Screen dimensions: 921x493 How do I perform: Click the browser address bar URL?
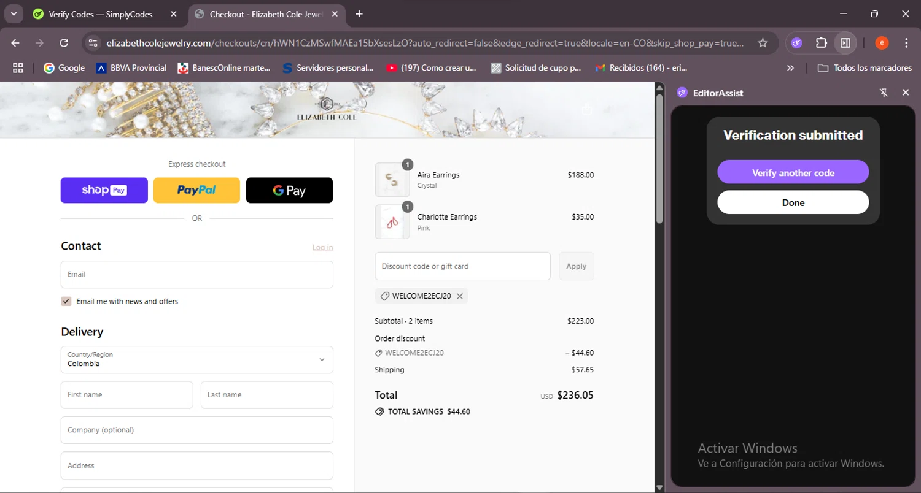(425, 43)
